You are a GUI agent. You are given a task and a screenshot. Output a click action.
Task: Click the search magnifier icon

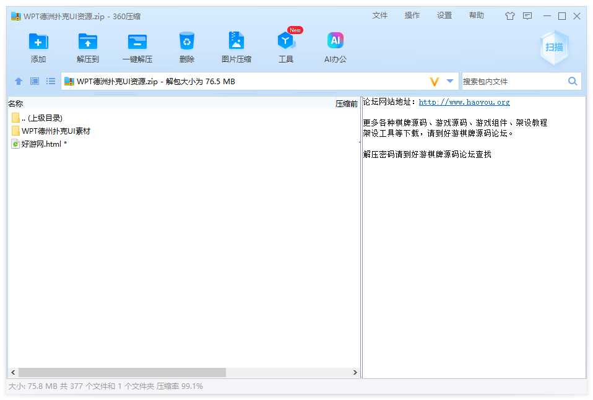(573, 81)
